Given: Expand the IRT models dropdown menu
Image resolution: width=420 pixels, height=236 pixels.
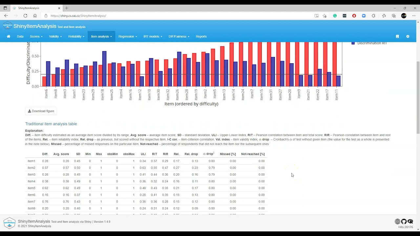Looking at the screenshot, I should click(x=153, y=36).
